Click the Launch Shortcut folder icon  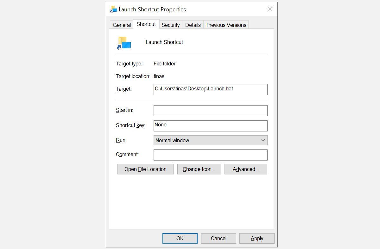(x=123, y=44)
